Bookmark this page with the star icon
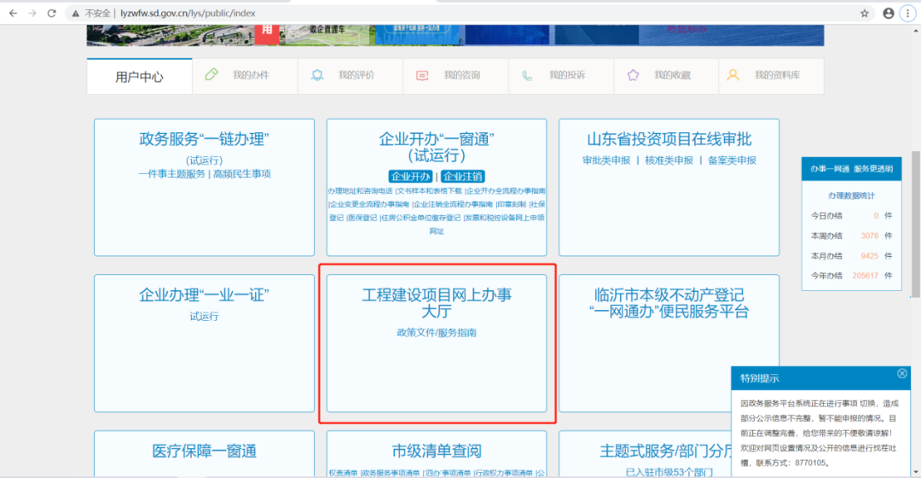This screenshot has width=921, height=478. (864, 14)
